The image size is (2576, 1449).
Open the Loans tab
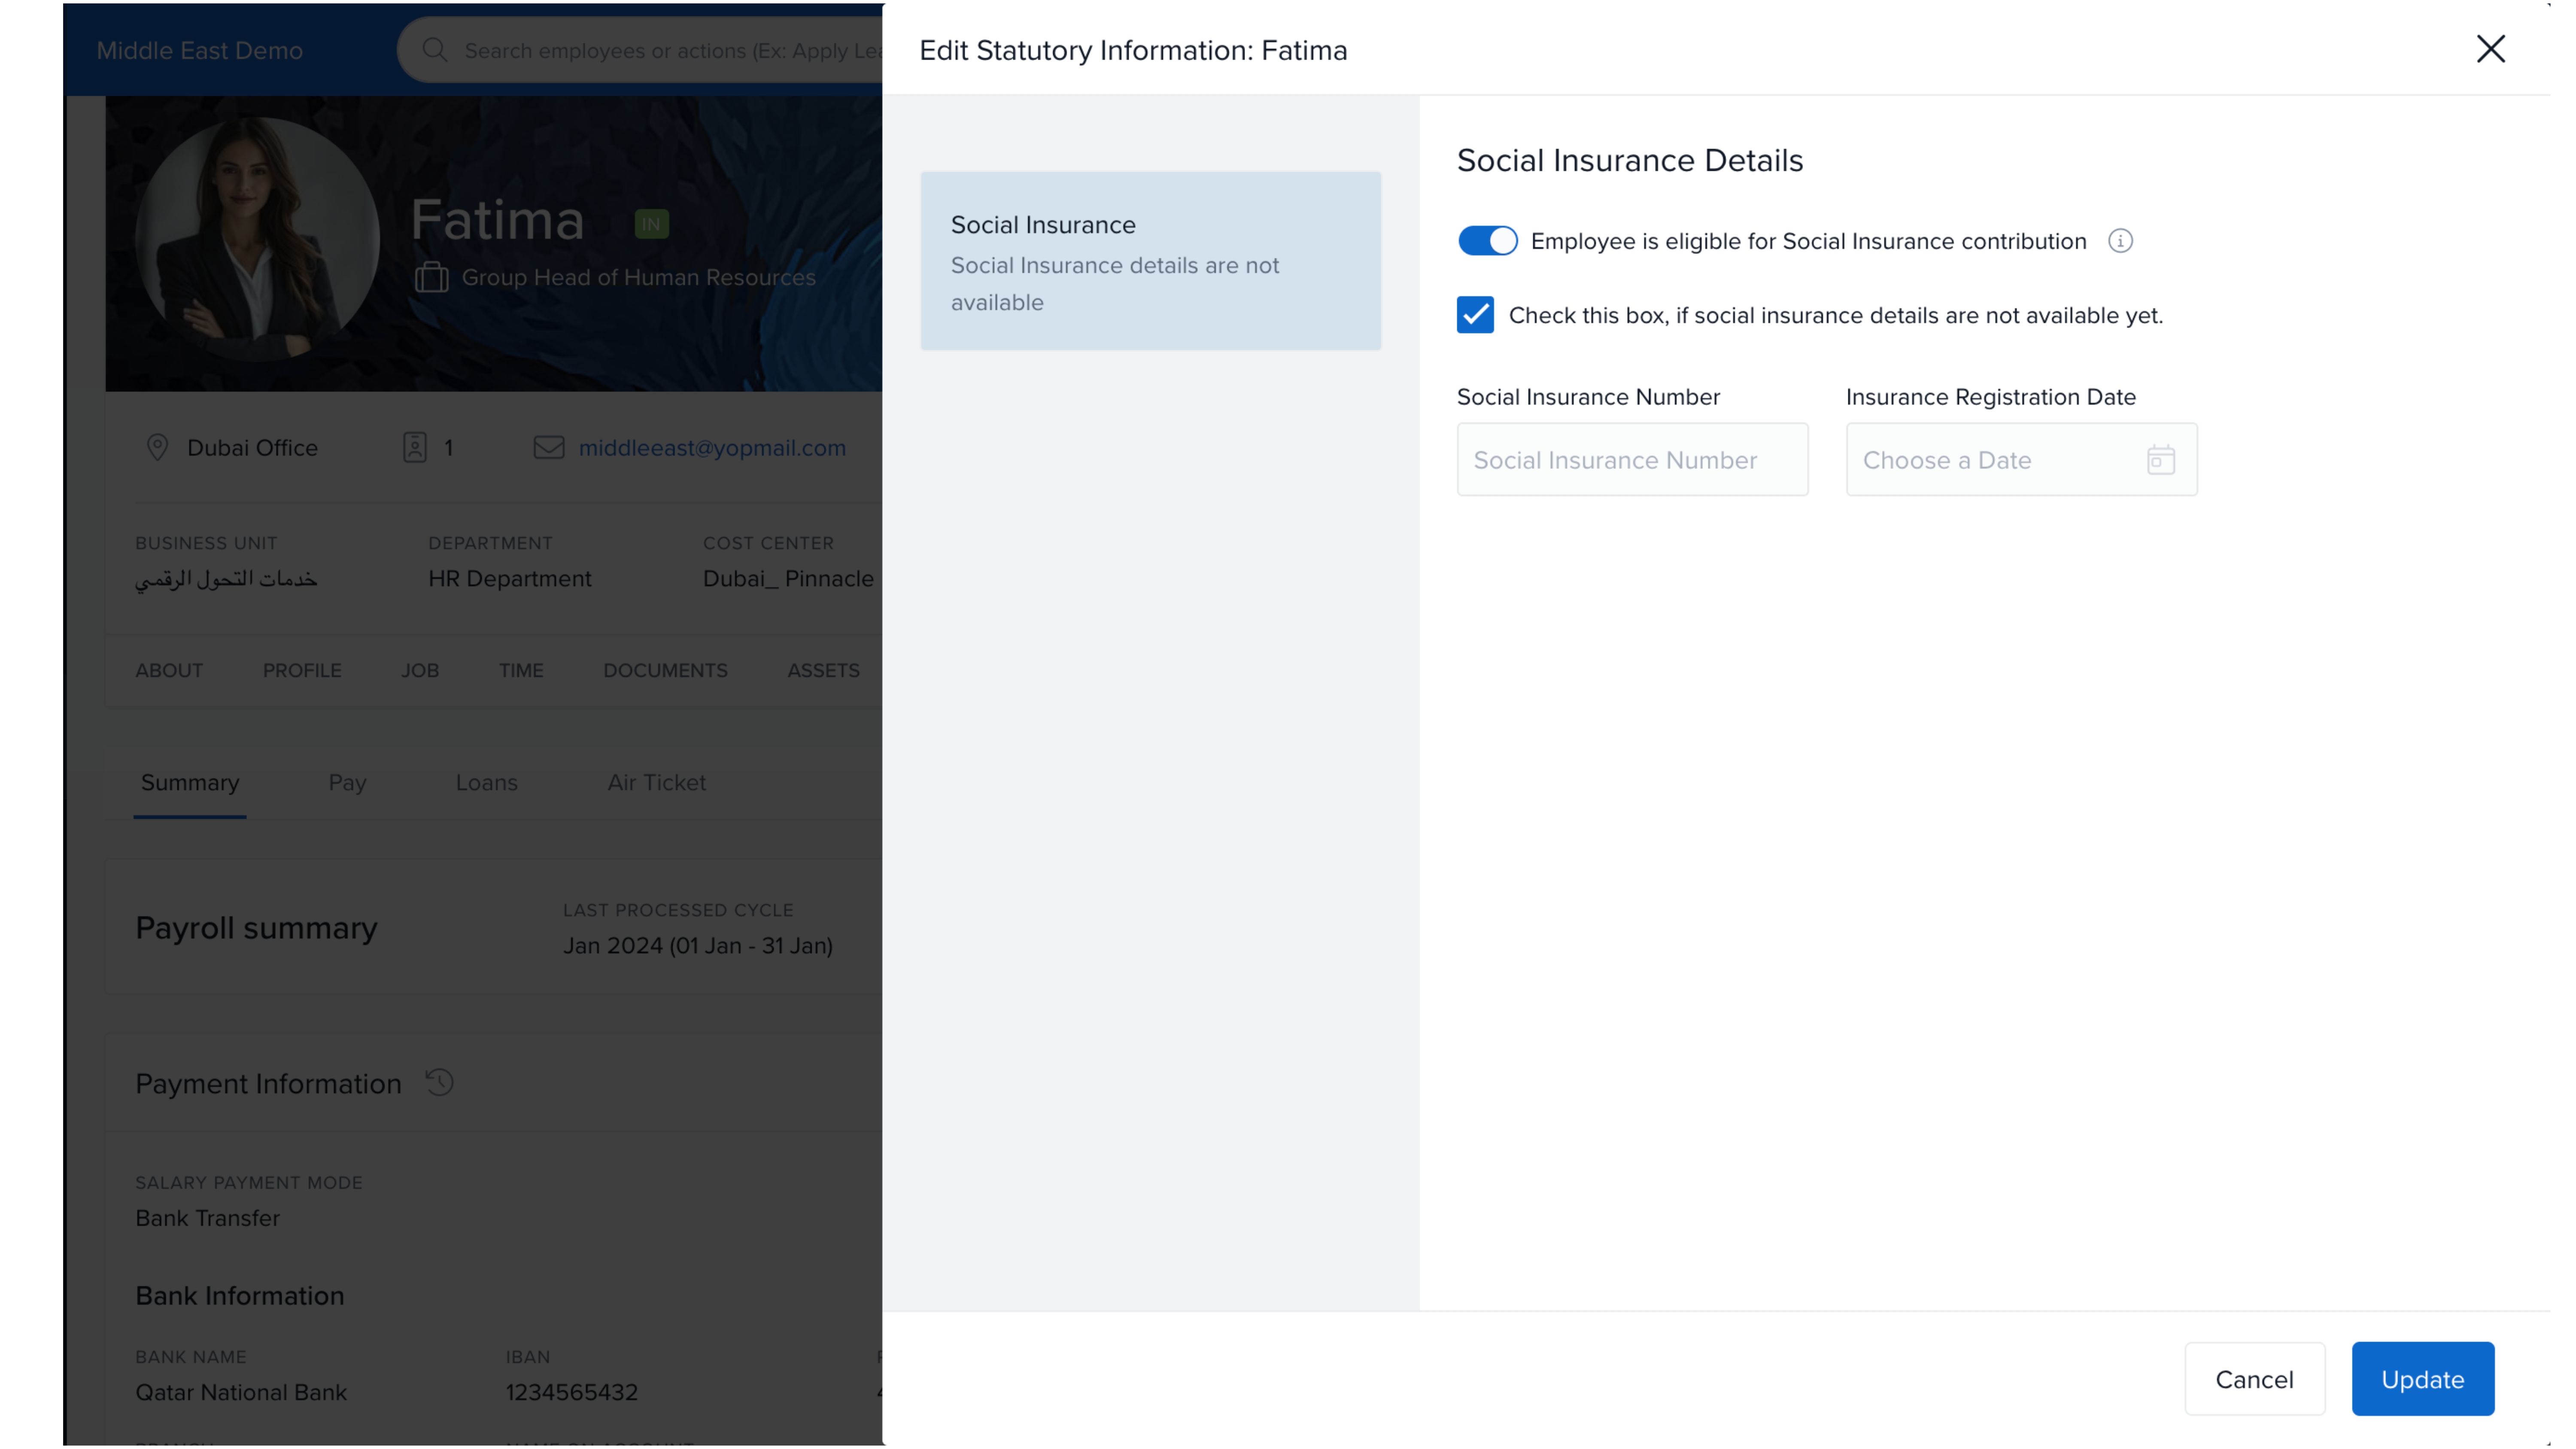click(486, 783)
